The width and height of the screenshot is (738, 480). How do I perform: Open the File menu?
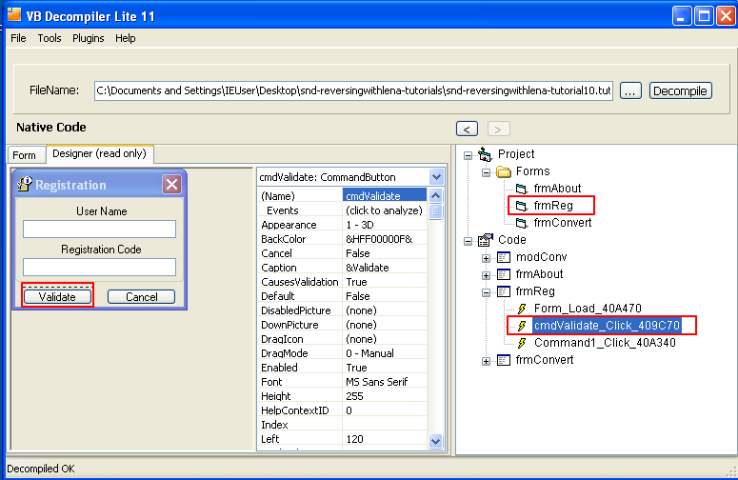18,38
